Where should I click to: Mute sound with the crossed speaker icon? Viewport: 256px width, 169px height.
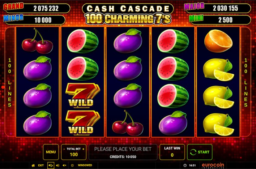coord(65,165)
